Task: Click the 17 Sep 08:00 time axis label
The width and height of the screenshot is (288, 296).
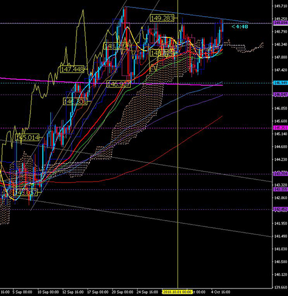Action: 98,292
